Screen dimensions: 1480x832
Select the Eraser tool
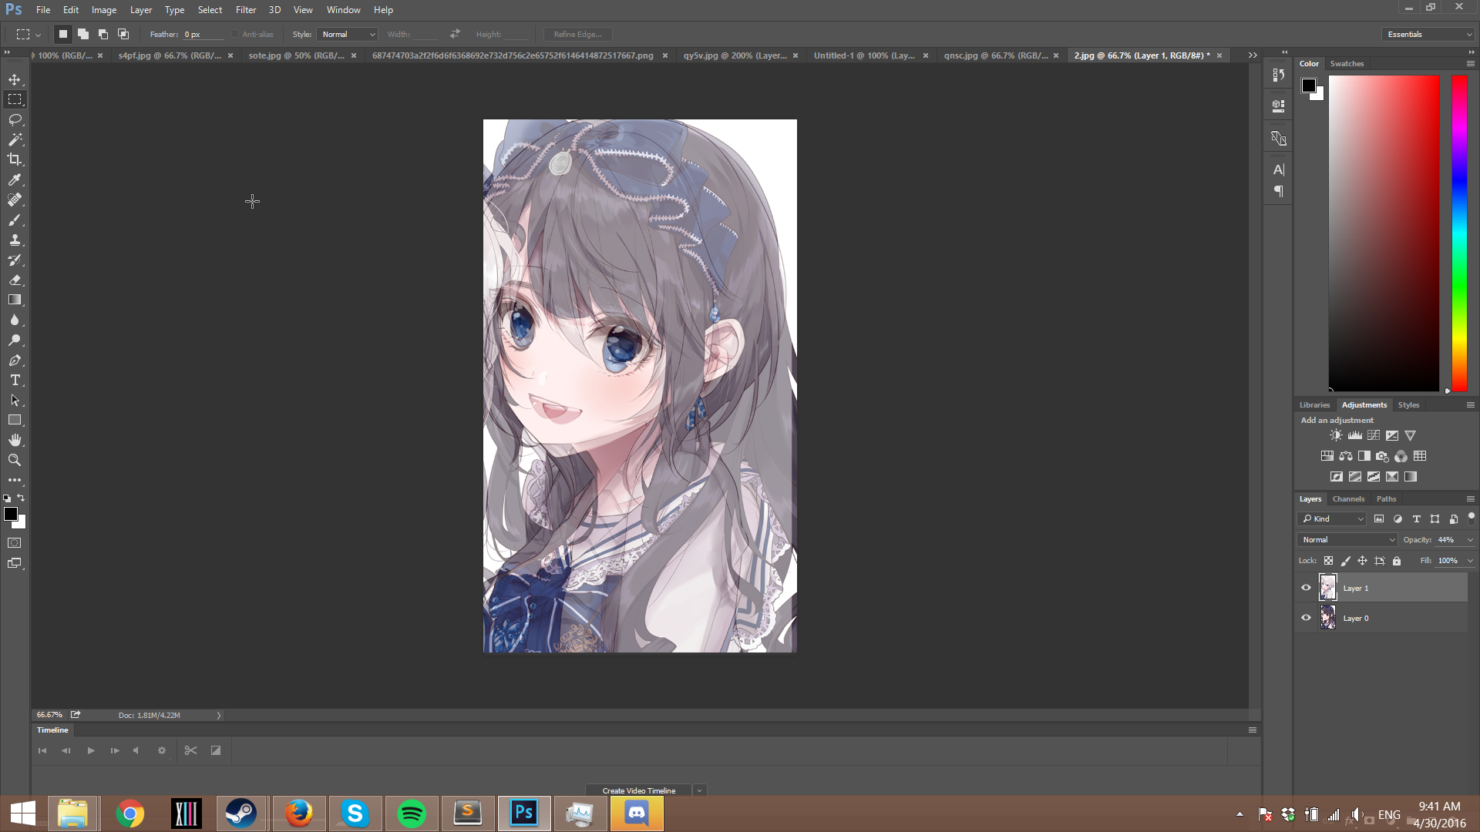click(15, 280)
